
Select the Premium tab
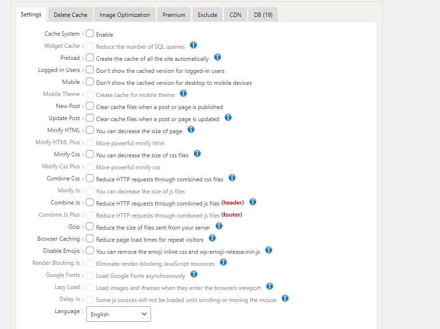[x=174, y=14]
